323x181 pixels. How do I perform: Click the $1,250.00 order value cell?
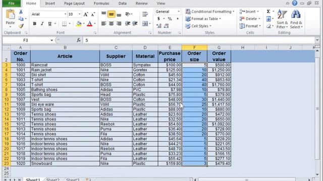tap(219, 70)
